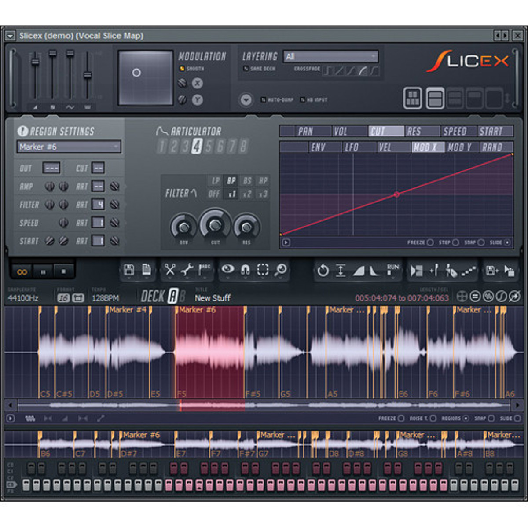Click the crosshair circle icon beside the time display
528x528 pixels.
pyautogui.click(x=462, y=297)
